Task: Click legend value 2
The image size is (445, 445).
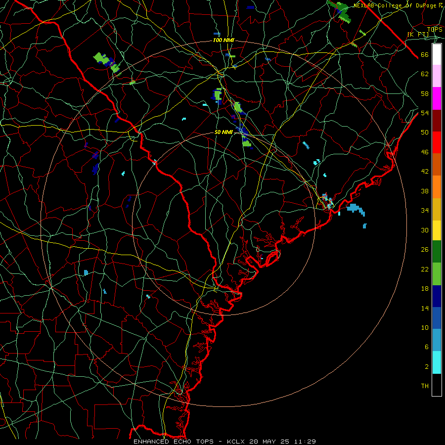Action: 426,367
